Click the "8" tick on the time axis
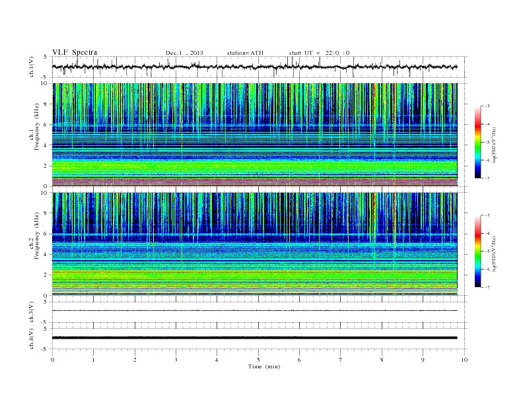 coord(382,360)
